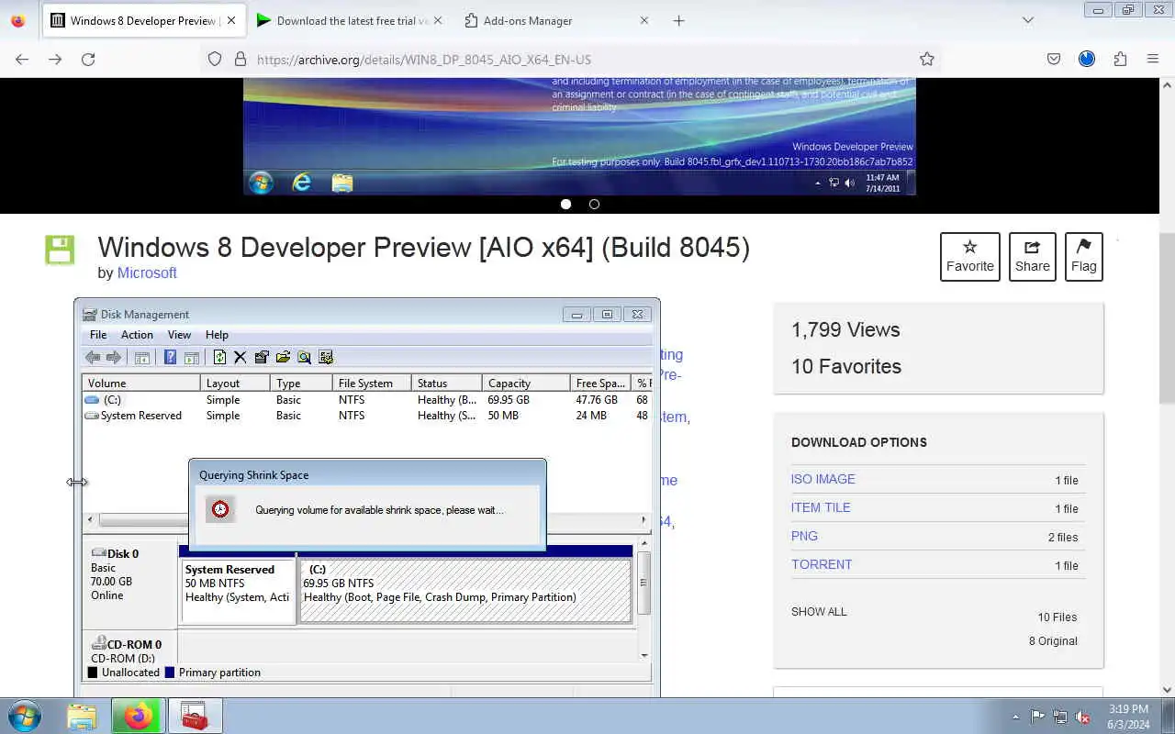This screenshot has width=1175, height=734.
Task: Open Windows Explorer from the taskbar
Action: (x=82, y=716)
